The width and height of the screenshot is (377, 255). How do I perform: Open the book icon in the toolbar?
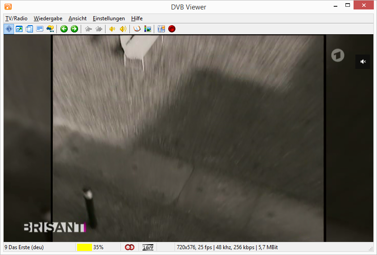[137, 29]
